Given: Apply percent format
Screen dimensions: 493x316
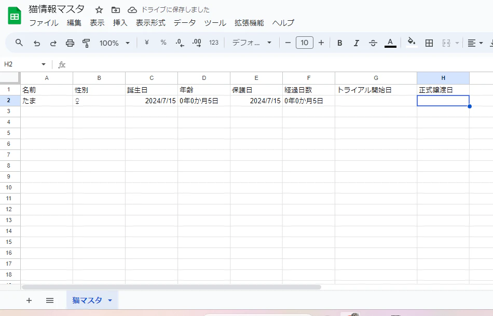Looking at the screenshot, I should pos(163,43).
